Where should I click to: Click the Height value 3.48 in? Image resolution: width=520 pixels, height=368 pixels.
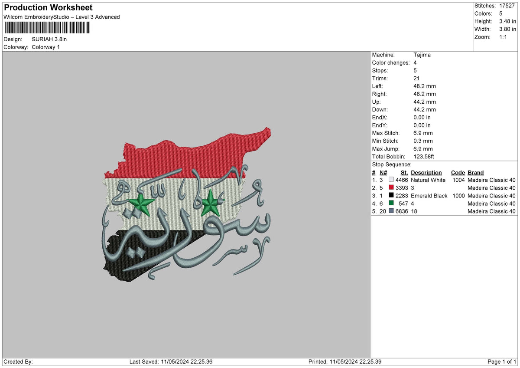[507, 21]
